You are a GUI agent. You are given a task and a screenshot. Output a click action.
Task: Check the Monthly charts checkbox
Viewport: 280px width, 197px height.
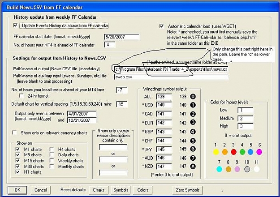[x=52, y=166]
